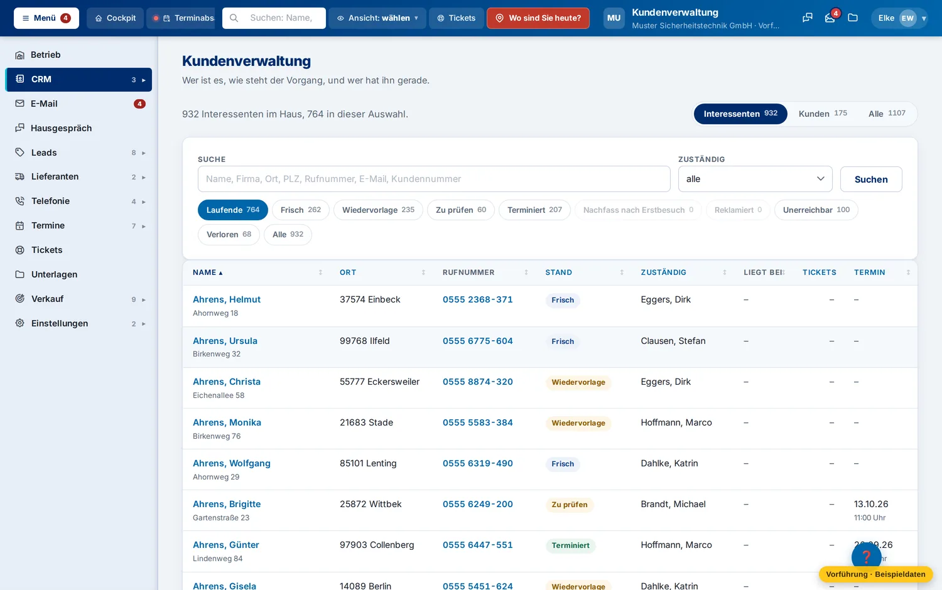Open customer Ahrens, Wolfgang
The width and height of the screenshot is (942, 590).
(232, 463)
